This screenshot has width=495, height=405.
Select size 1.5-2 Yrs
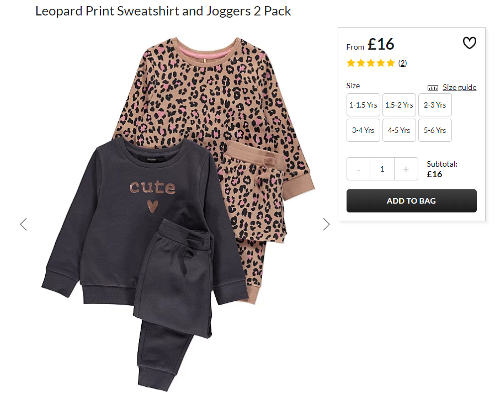(x=399, y=105)
